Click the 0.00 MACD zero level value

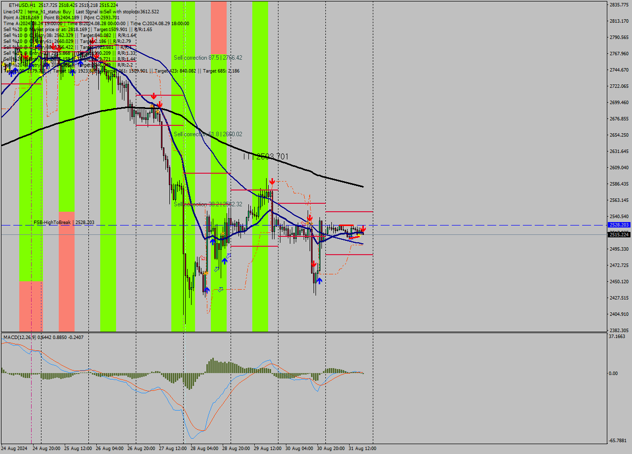coord(613,374)
